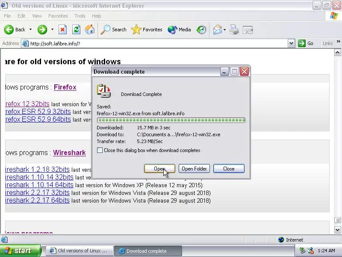Open Firefox ESR 52.9 64bits link
342x257 pixels.
point(38,120)
